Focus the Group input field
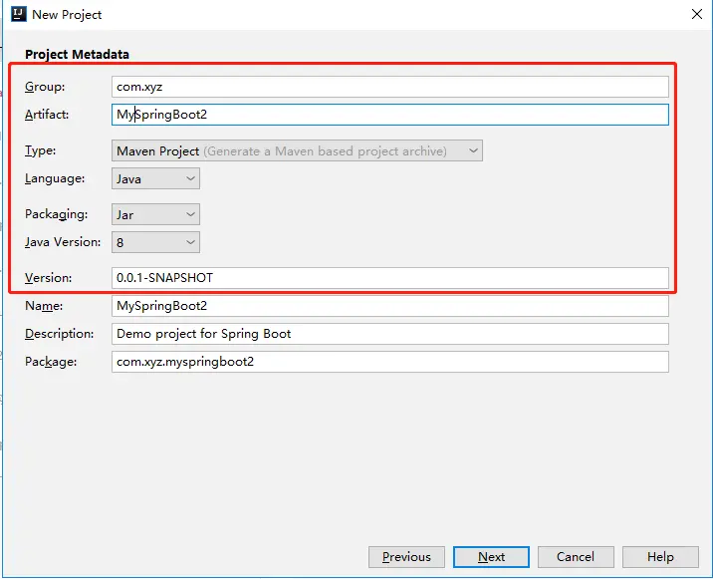Image resolution: width=713 pixels, height=579 pixels. coord(389,87)
